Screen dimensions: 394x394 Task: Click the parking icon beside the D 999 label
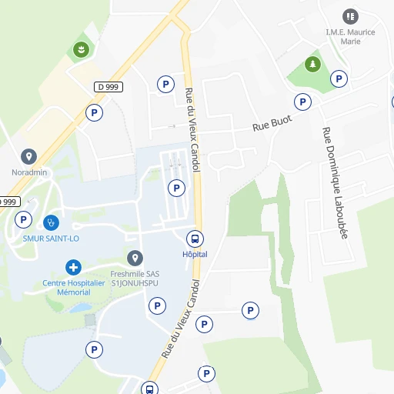point(94,112)
